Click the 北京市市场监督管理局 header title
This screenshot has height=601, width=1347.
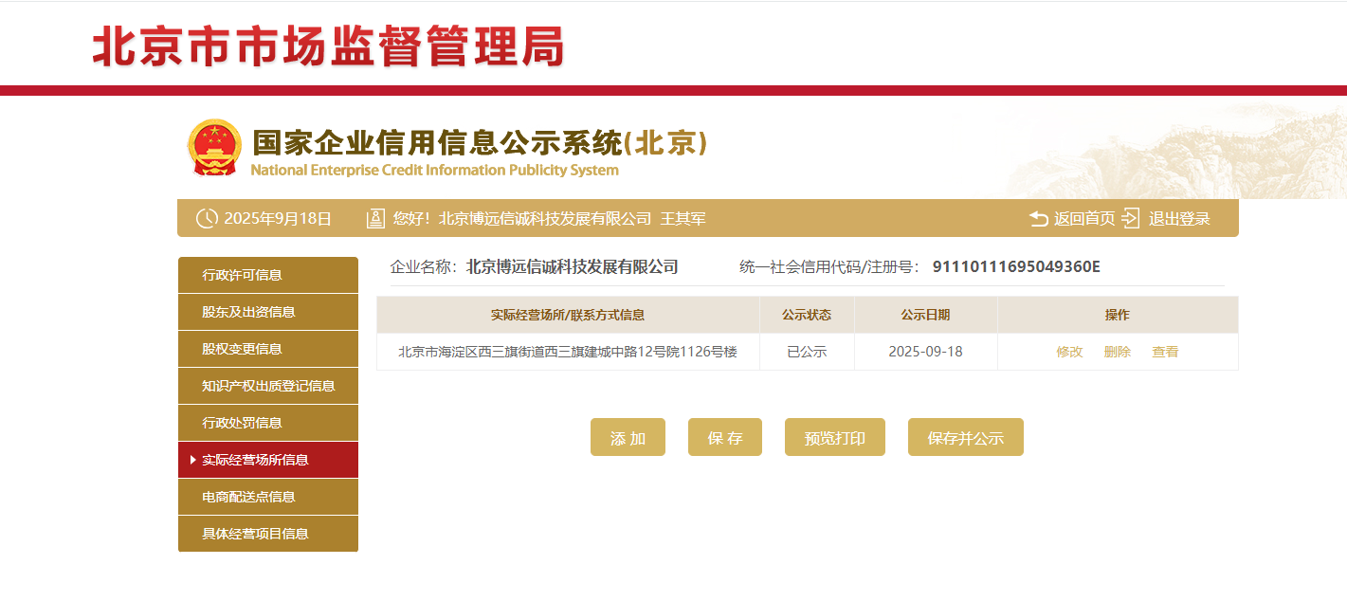(328, 46)
